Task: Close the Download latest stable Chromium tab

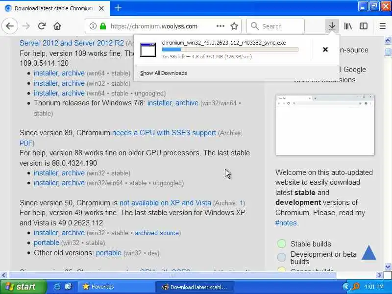Action: 101,8
